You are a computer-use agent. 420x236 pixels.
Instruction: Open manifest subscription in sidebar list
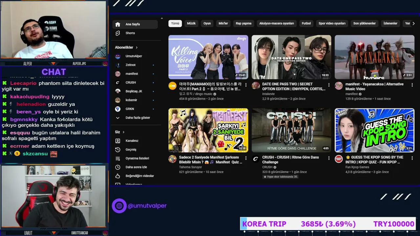[x=135, y=74]
